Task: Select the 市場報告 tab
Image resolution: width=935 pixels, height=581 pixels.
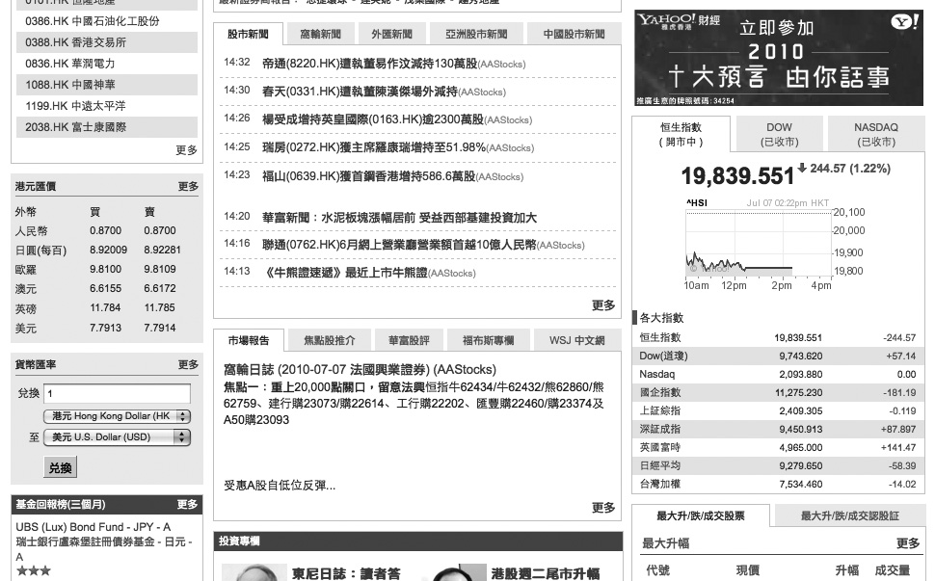Action: (x=249, y=340)
